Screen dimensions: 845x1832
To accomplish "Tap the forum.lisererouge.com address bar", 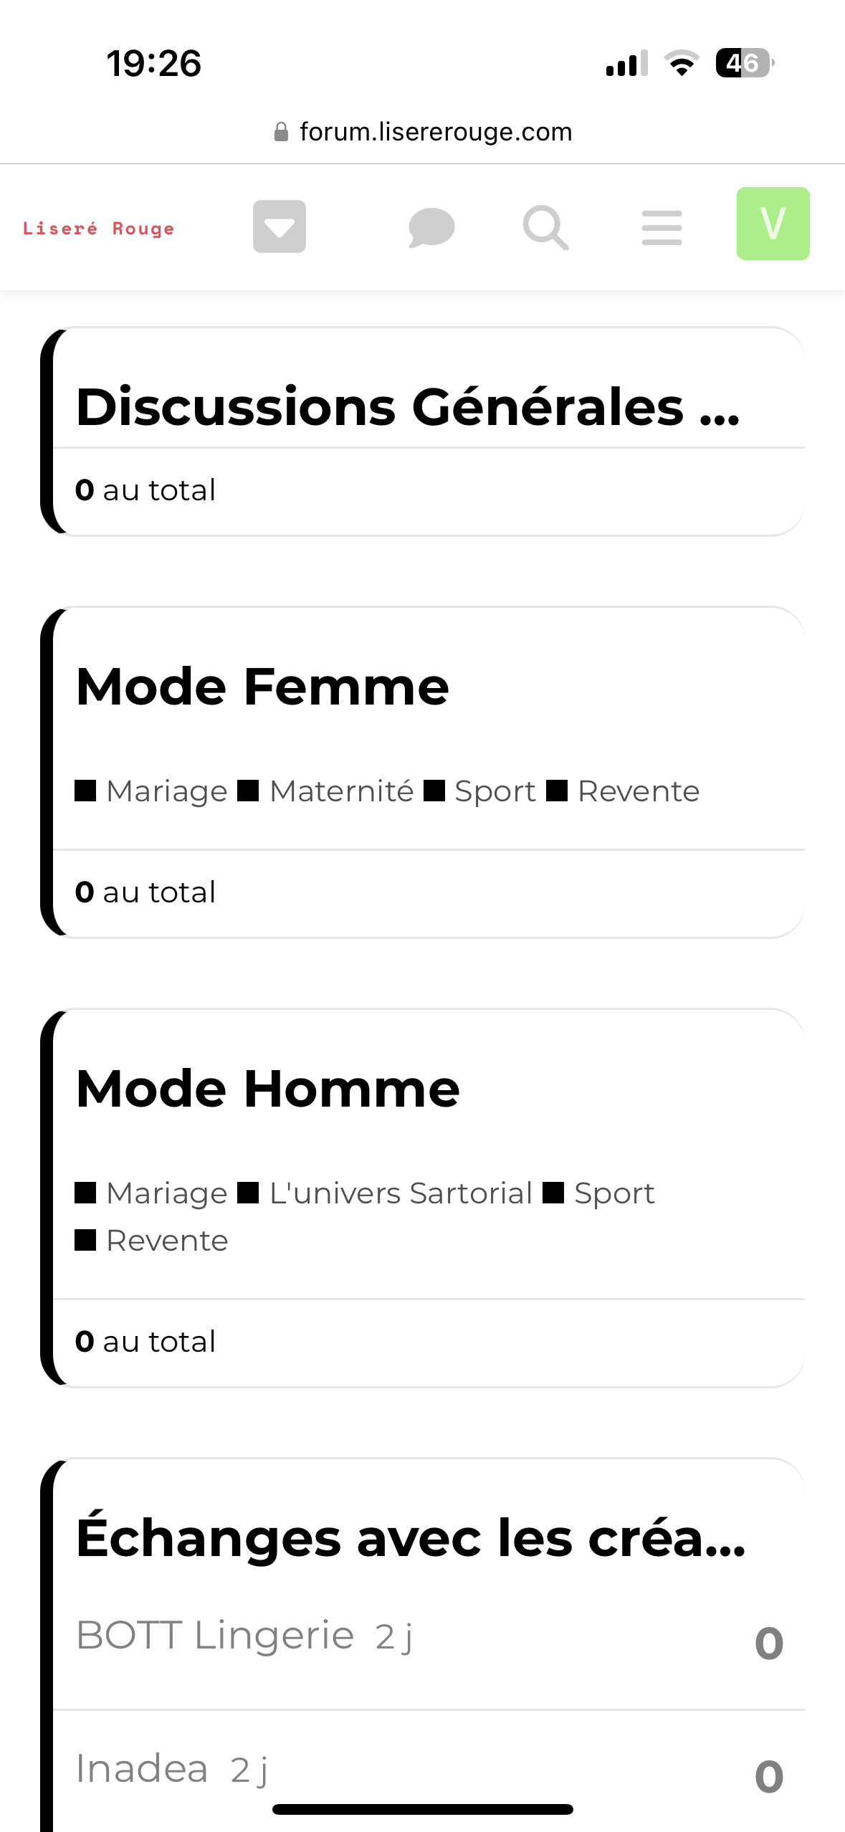I will click(435, 132).
